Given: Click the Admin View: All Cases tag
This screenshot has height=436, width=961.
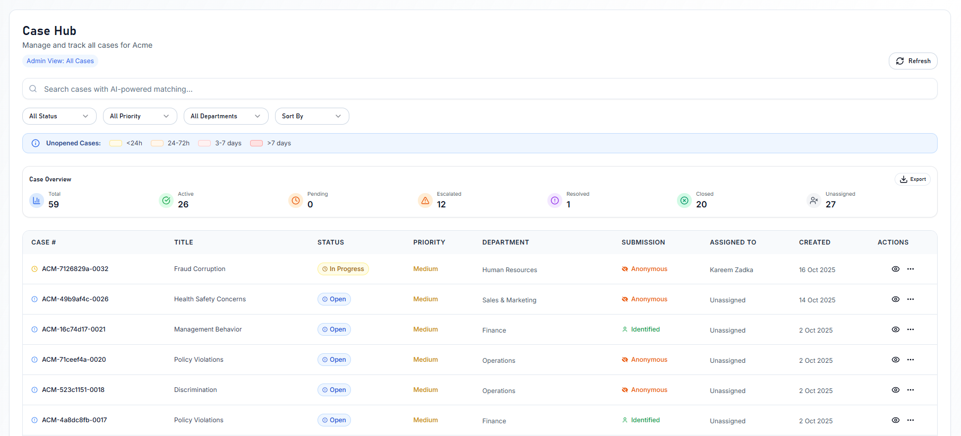Looking at the screenshot, I should (x=60, y=61).
